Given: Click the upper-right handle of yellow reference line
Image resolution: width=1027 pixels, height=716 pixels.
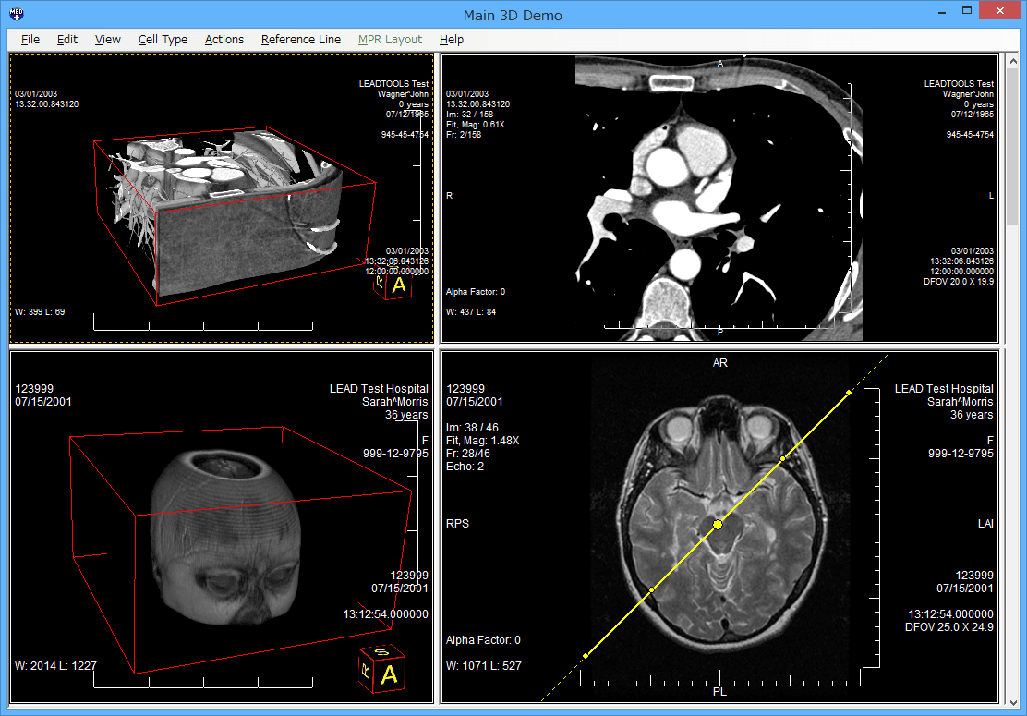Looking at the screenshot, I should pos(849,393).
